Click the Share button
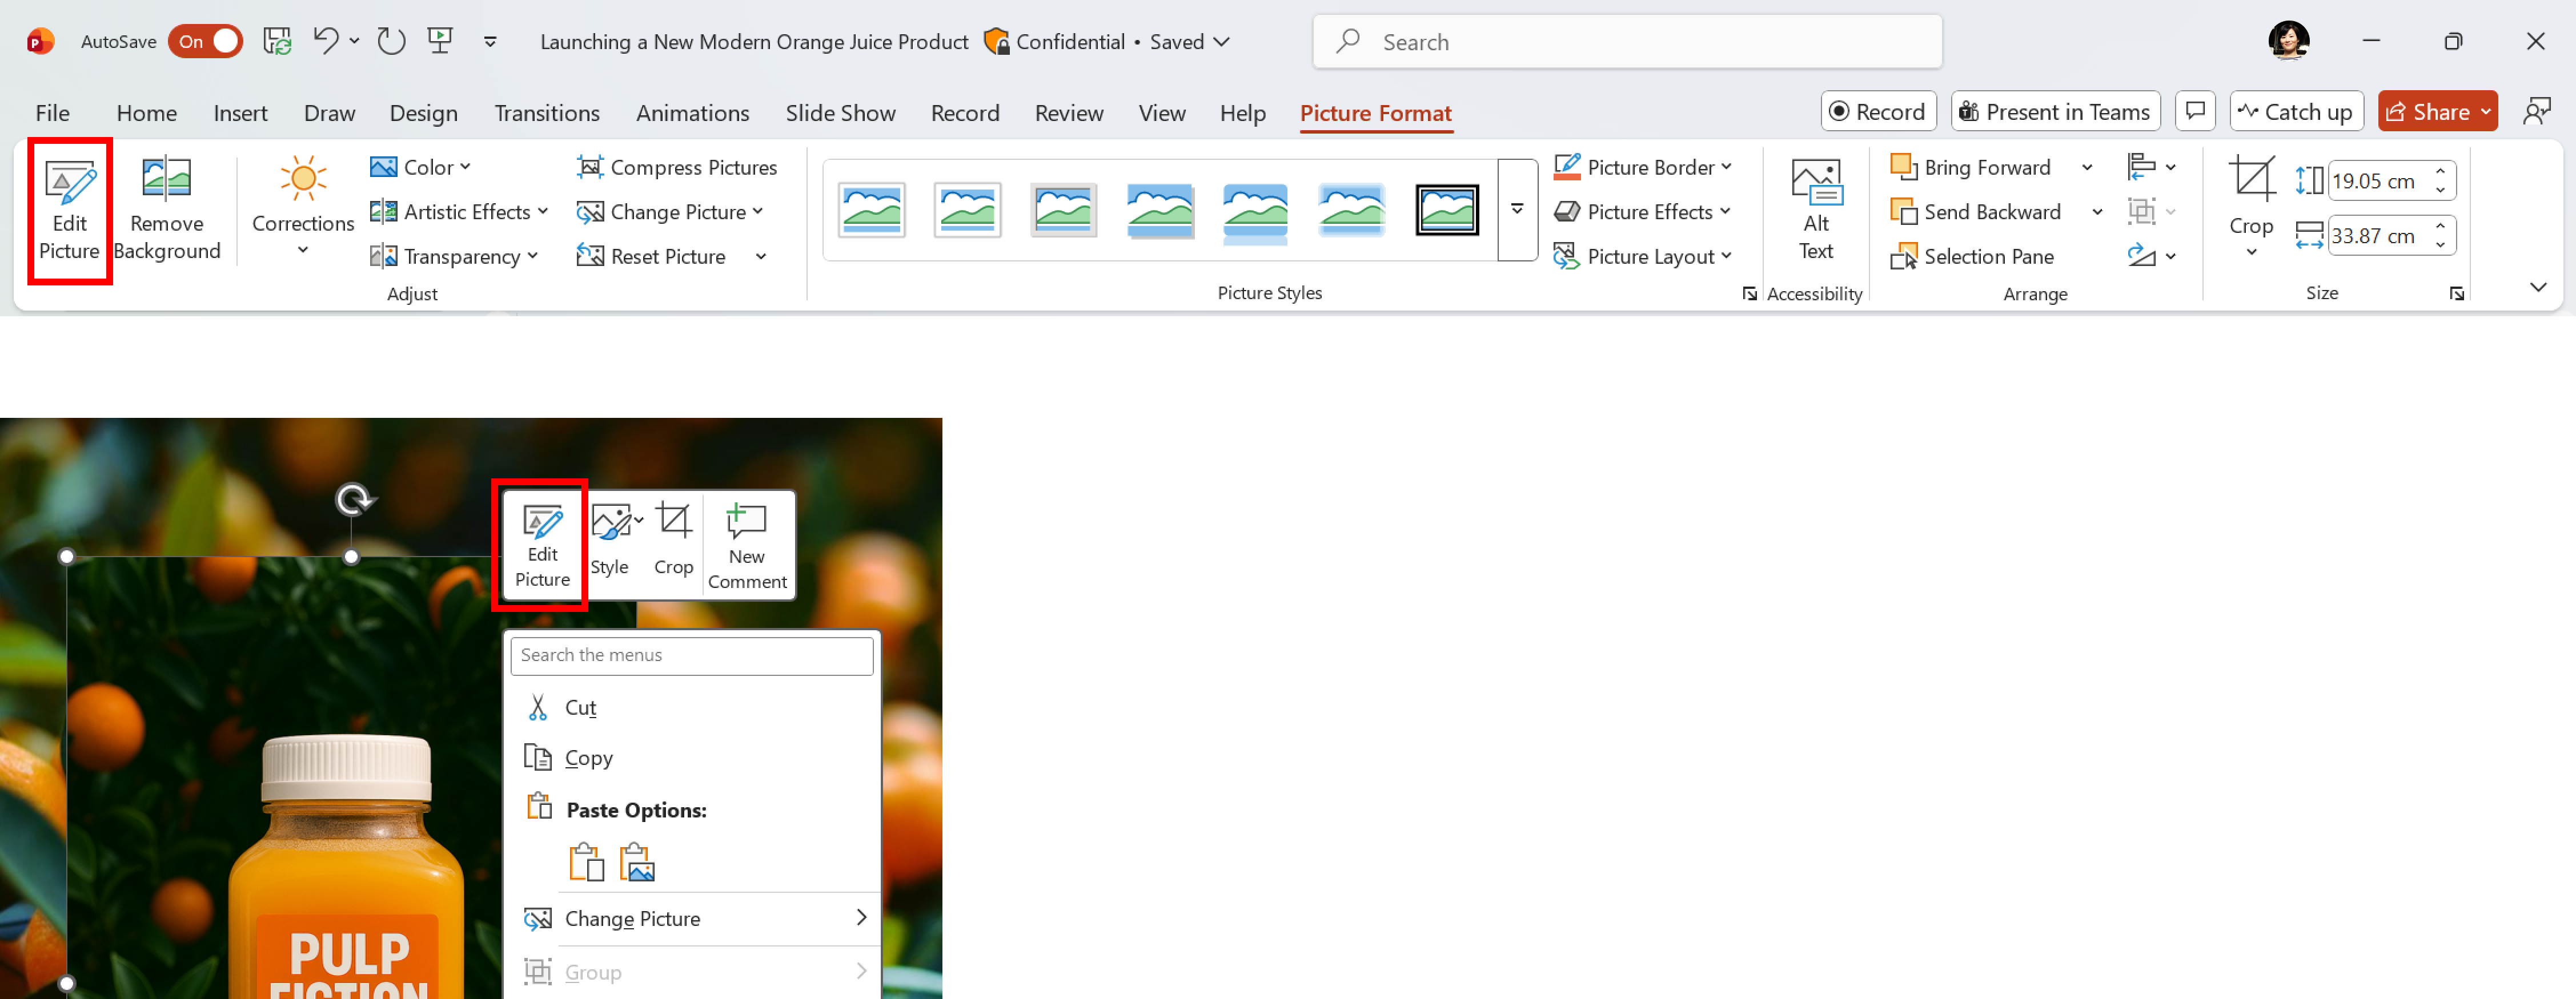Screen dimensions: 2576x999 coord(2425,112)
